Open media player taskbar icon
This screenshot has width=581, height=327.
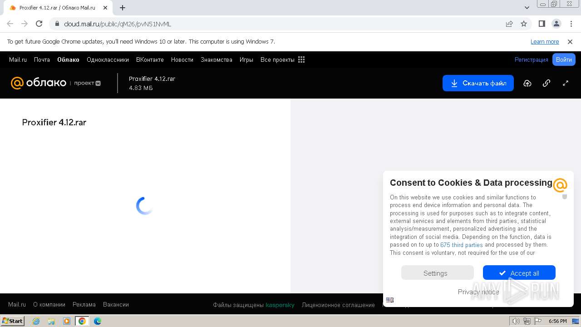pyautogui.click(x=67, y=321)
